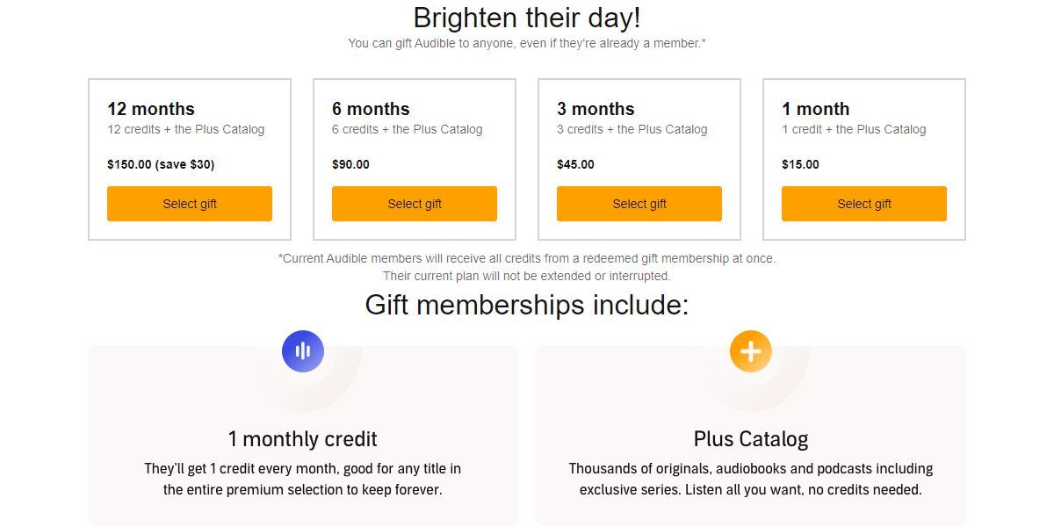Select gift for the 1 month plan
The width and height of the screenshot is (1054, 527).
coord(863,204)
